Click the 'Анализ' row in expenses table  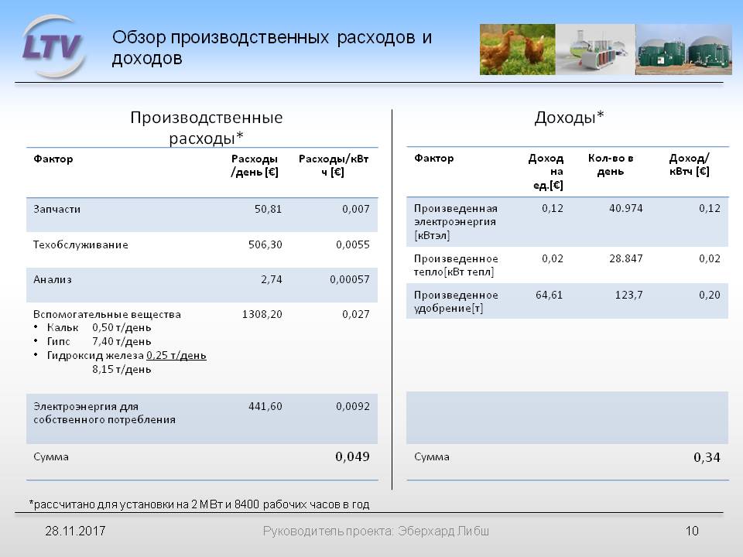tap(53, 280)
